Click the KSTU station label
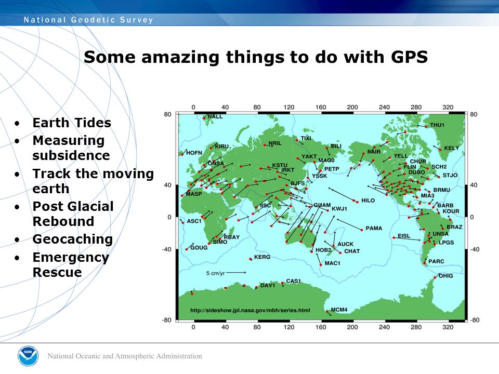This screenshot has height=374, width=499. point(280,165)
